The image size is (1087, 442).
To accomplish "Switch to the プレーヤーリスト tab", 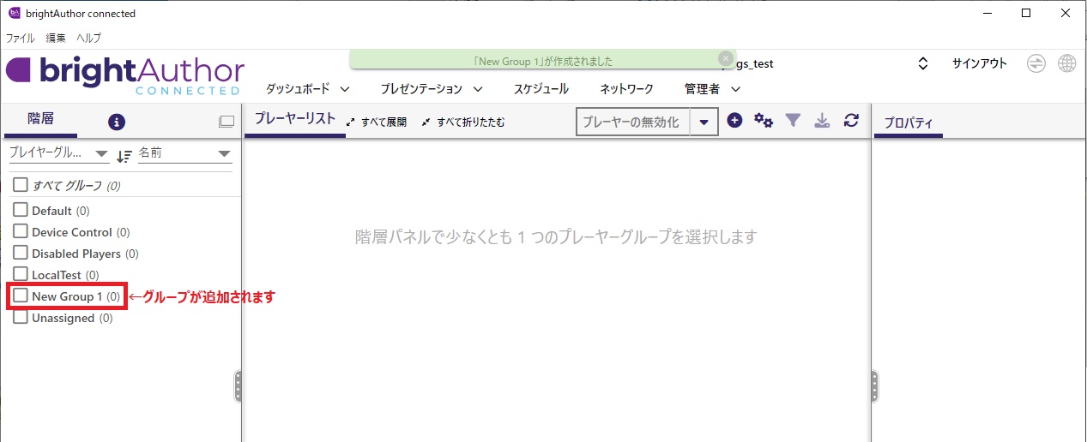I will click(x=295, y=120).
